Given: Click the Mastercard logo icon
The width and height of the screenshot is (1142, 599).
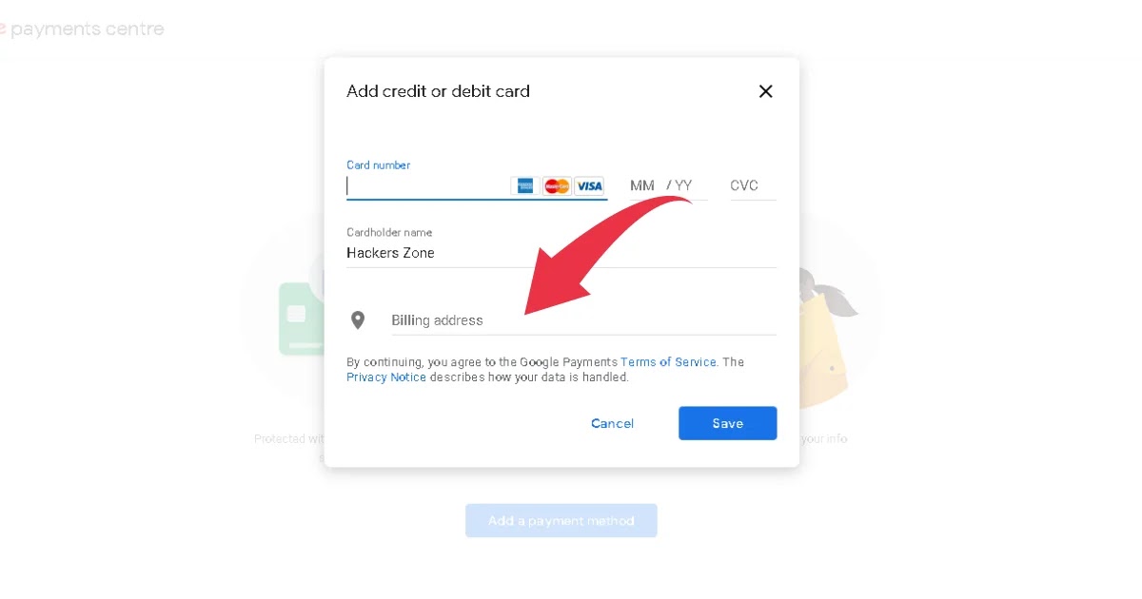Looking at the screenshot, I should 558,186.
